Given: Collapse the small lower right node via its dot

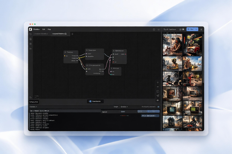Looking at the screenshot, I should point(112,68).
